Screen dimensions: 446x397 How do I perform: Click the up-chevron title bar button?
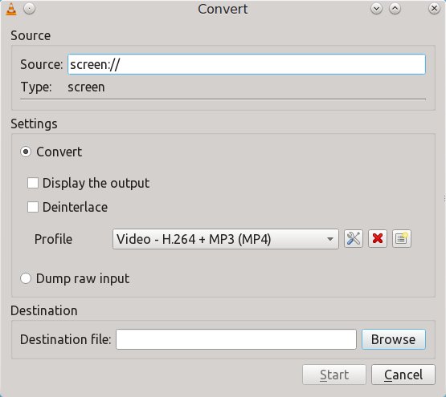395,9
